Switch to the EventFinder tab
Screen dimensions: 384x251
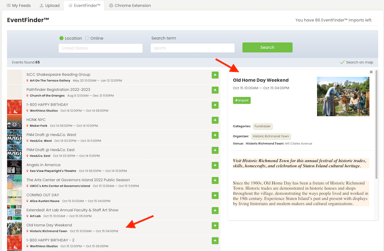pos(84,5)
